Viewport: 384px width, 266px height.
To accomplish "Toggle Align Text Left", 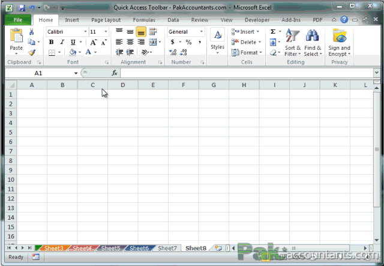I will tap(119, 42).
